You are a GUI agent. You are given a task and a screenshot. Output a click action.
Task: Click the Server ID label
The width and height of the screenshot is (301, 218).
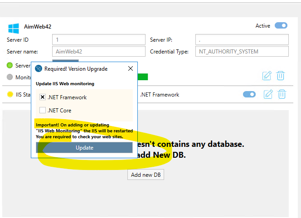click(x=18, y=40)
